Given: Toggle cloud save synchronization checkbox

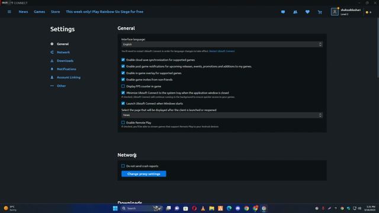Looking at the screenshot, I should click(123, 60).
